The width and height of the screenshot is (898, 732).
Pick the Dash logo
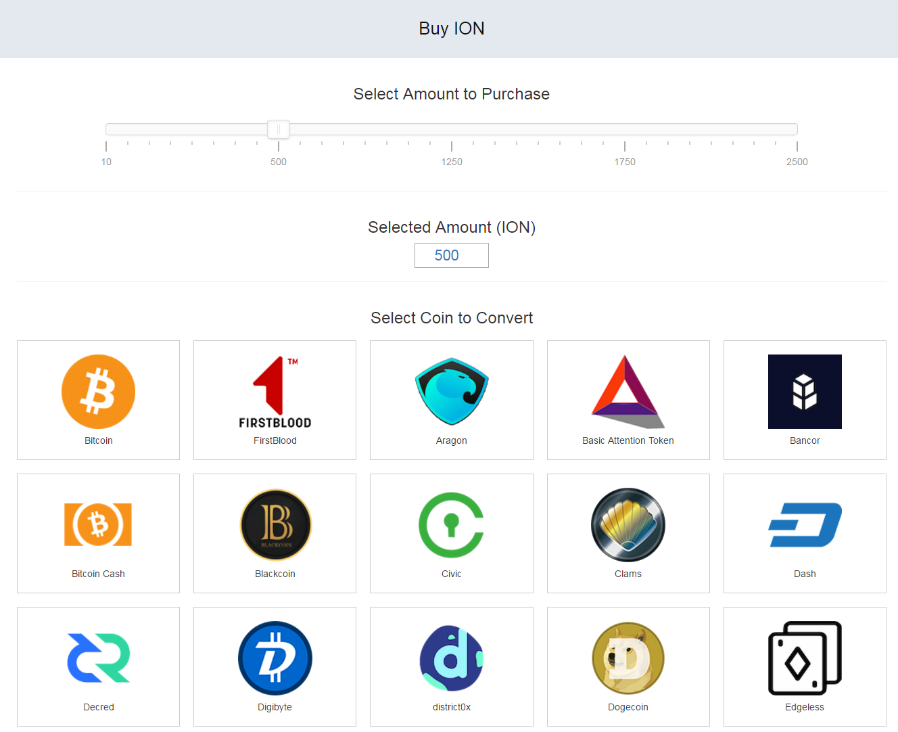point(805,525)
